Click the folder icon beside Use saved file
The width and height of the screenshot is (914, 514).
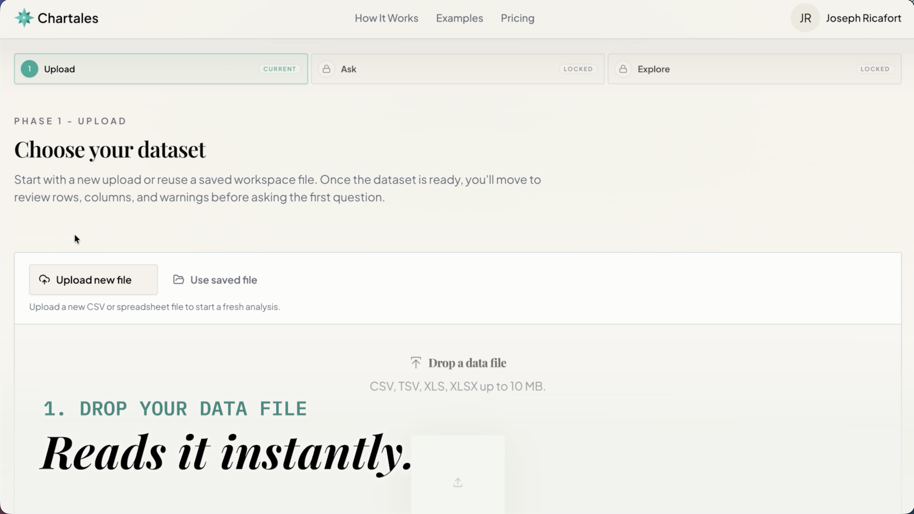click(178, 280)
